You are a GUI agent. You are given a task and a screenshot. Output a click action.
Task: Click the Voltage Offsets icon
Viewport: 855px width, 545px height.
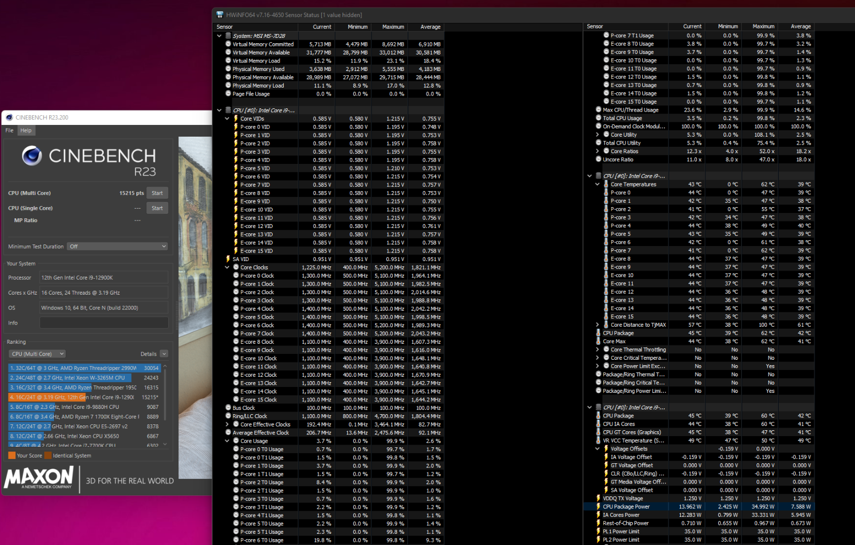click(x=606, y=449)
